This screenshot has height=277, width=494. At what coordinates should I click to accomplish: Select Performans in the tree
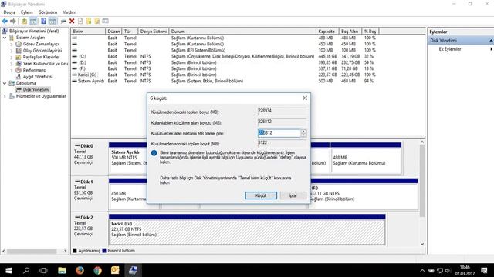(x=34, y=70)
